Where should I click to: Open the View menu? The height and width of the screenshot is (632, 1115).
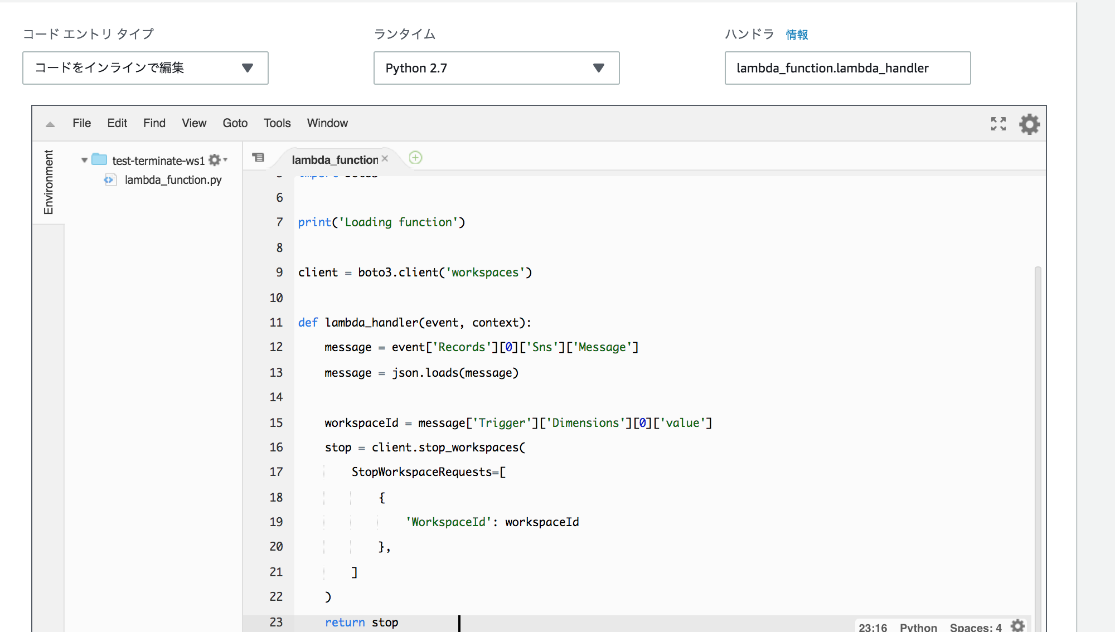[194, 123]
